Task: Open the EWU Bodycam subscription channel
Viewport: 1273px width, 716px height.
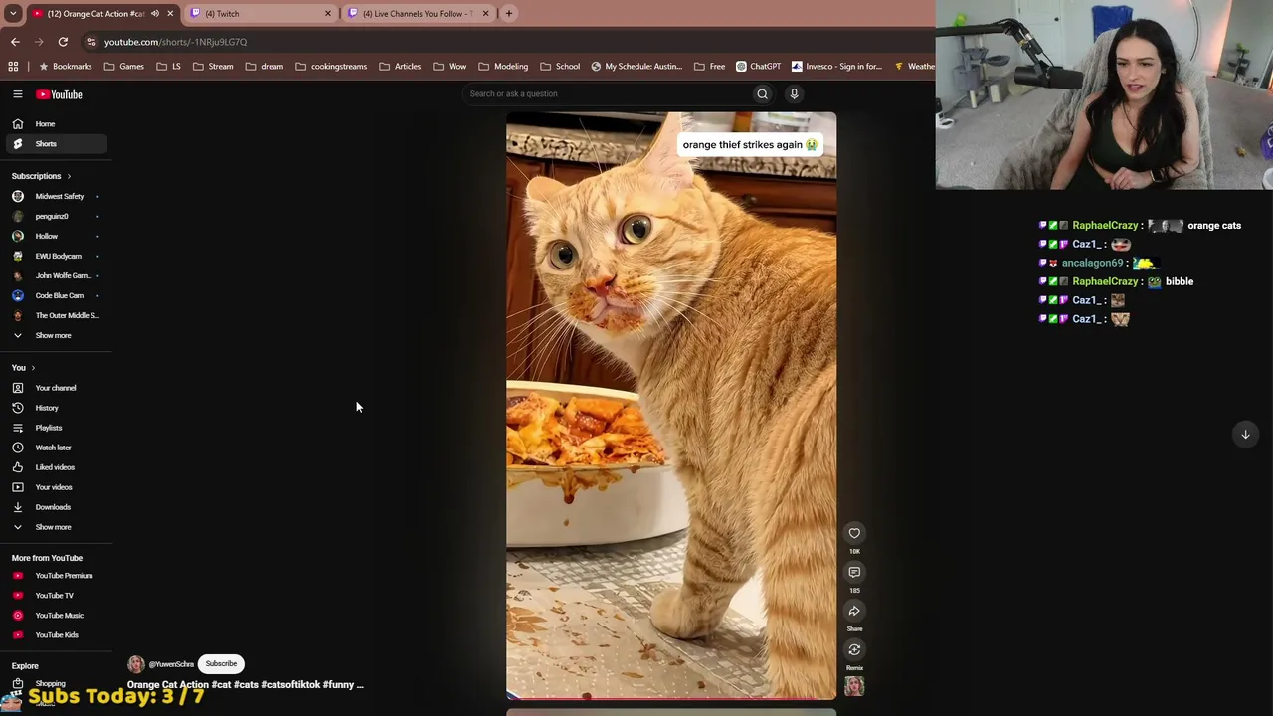Action: point(55,256)
